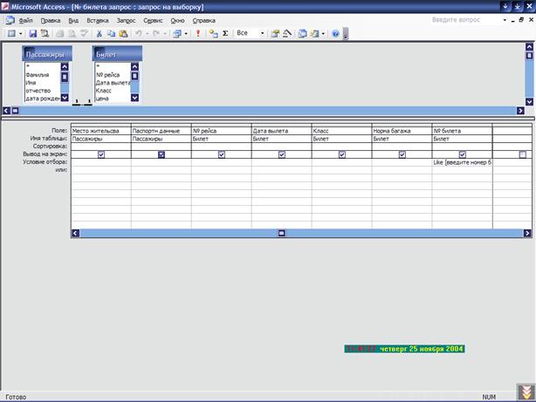Click the criteria cell for № билета
This screenshot has height=402, width=536.
(x=462, y=162)
